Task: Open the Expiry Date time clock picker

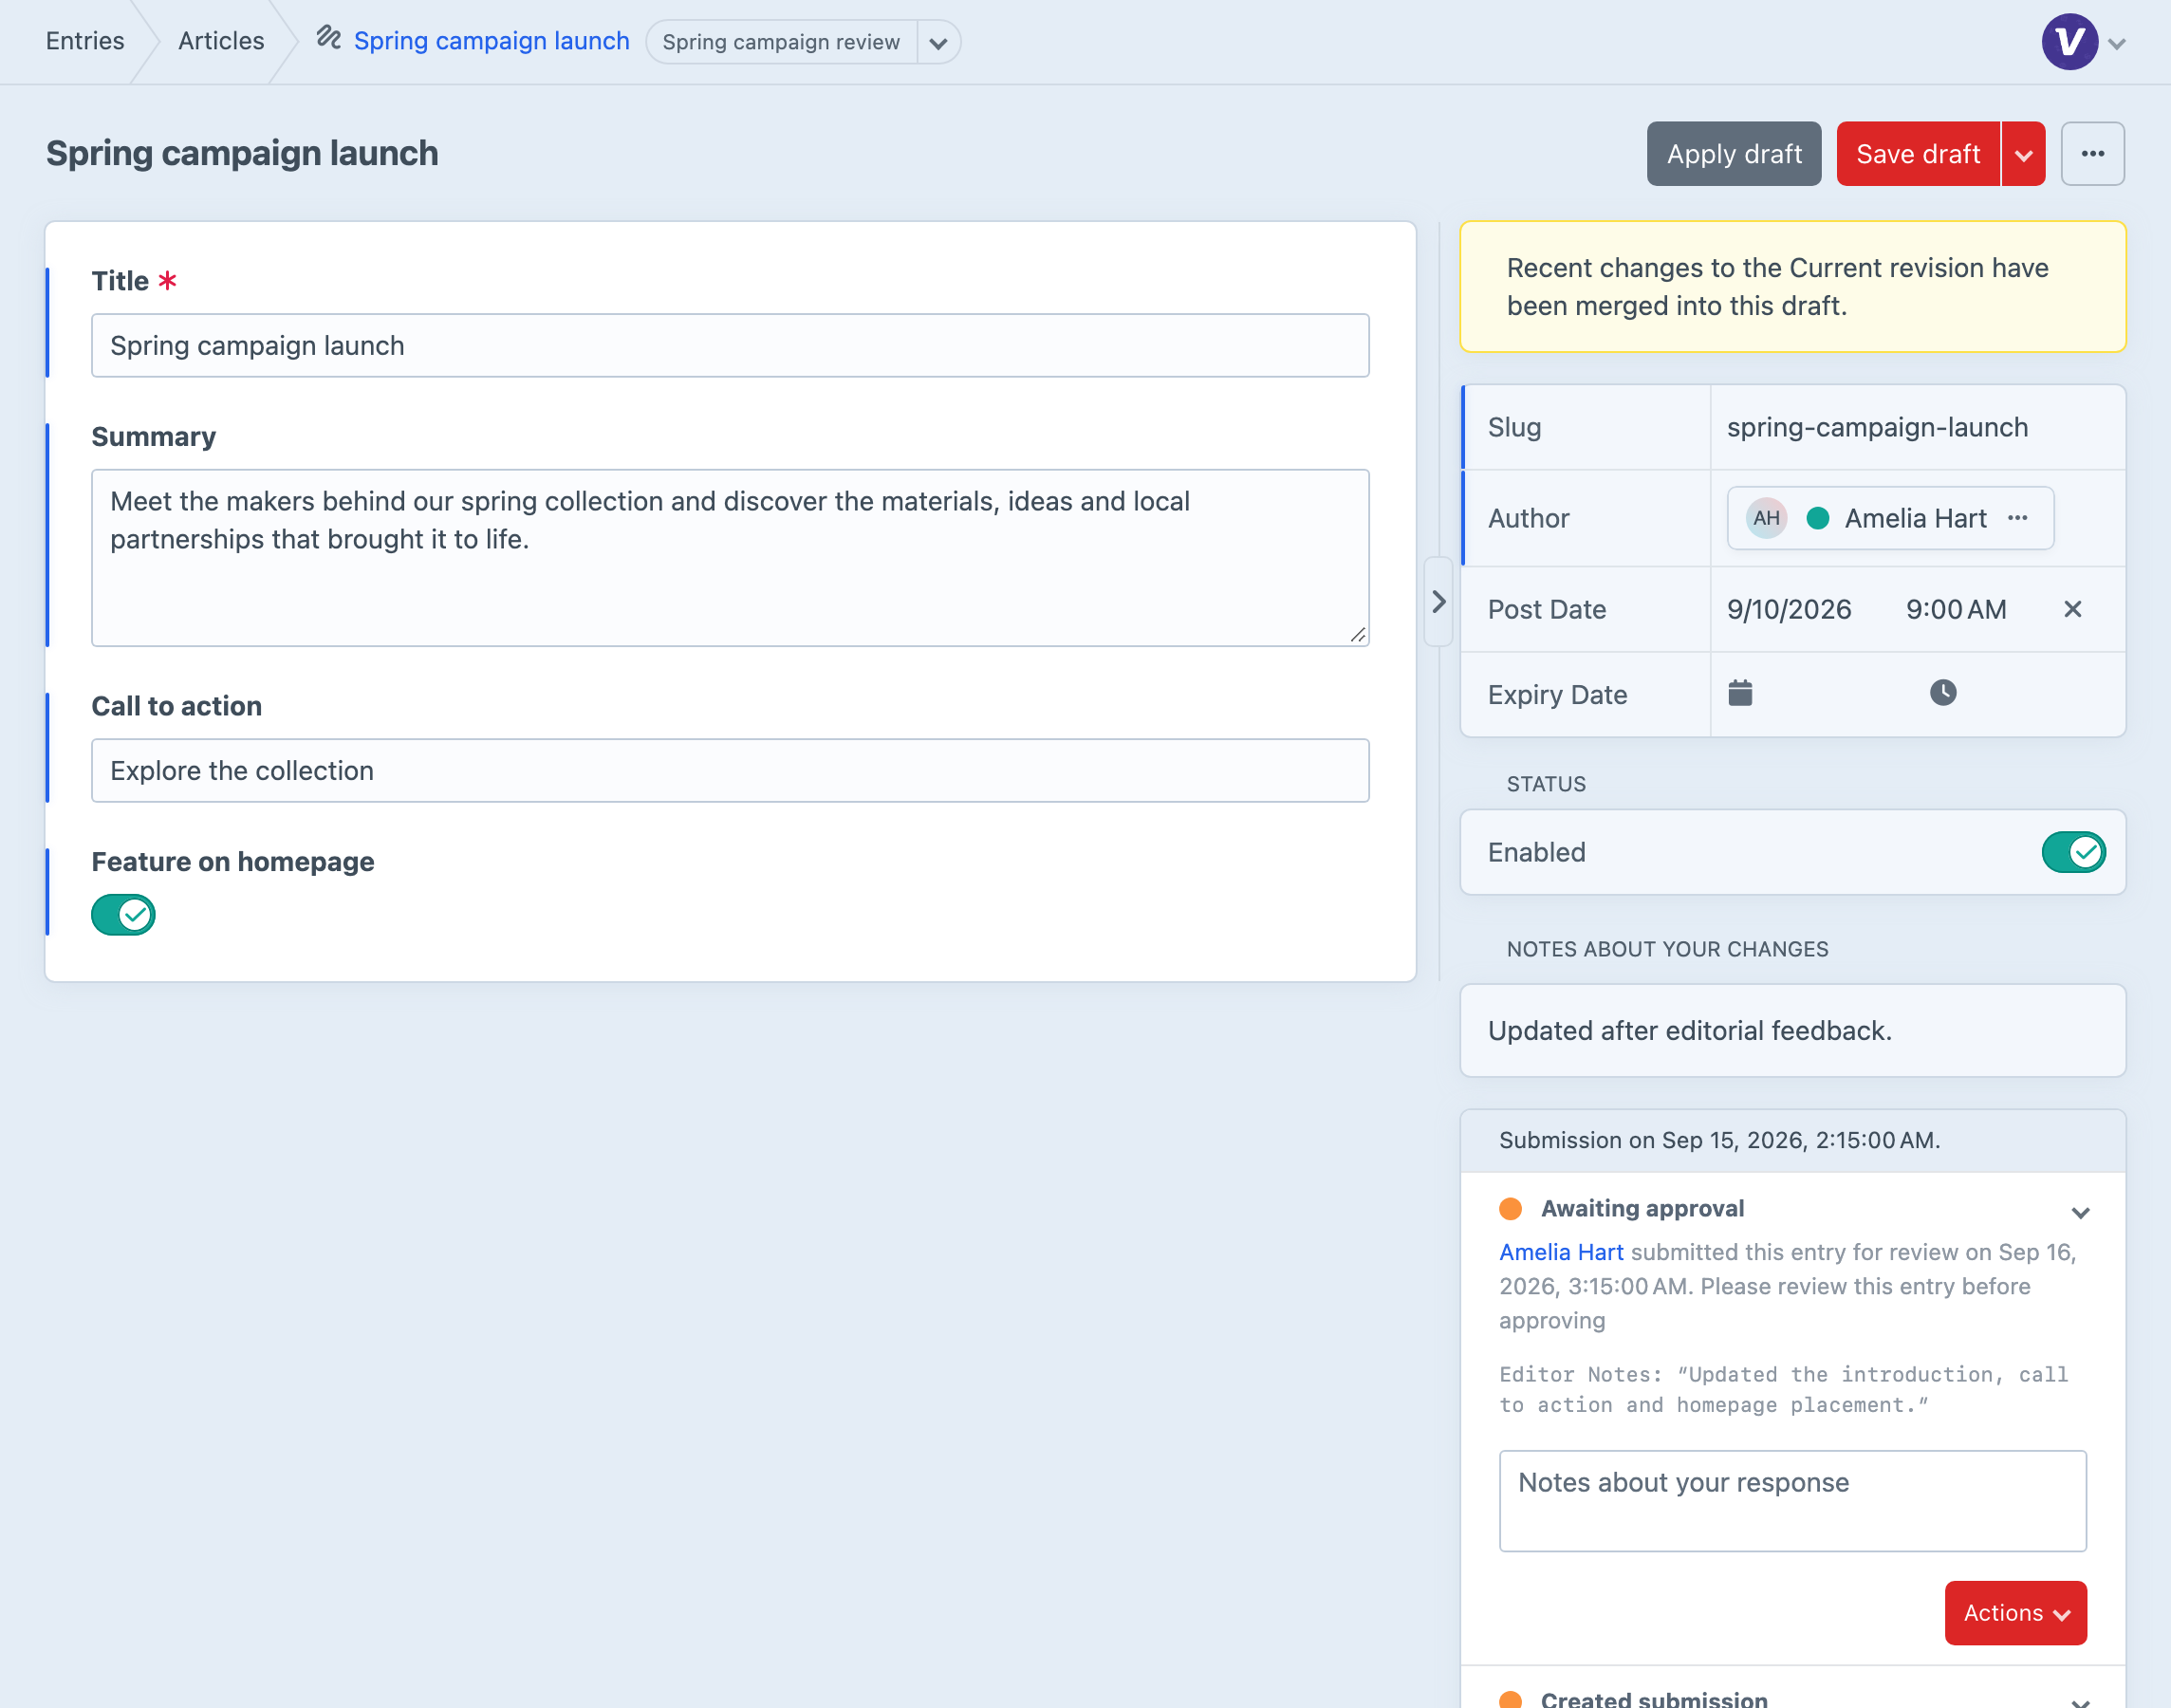Action: (1942, 693)
